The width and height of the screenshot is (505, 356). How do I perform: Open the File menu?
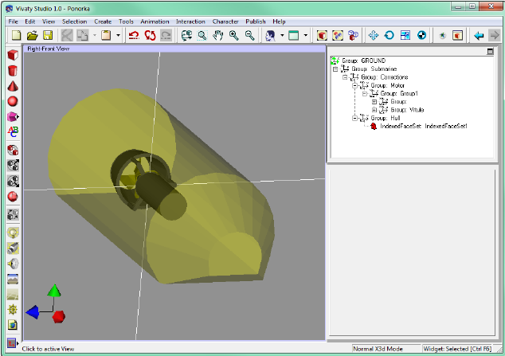pos(14,22)
